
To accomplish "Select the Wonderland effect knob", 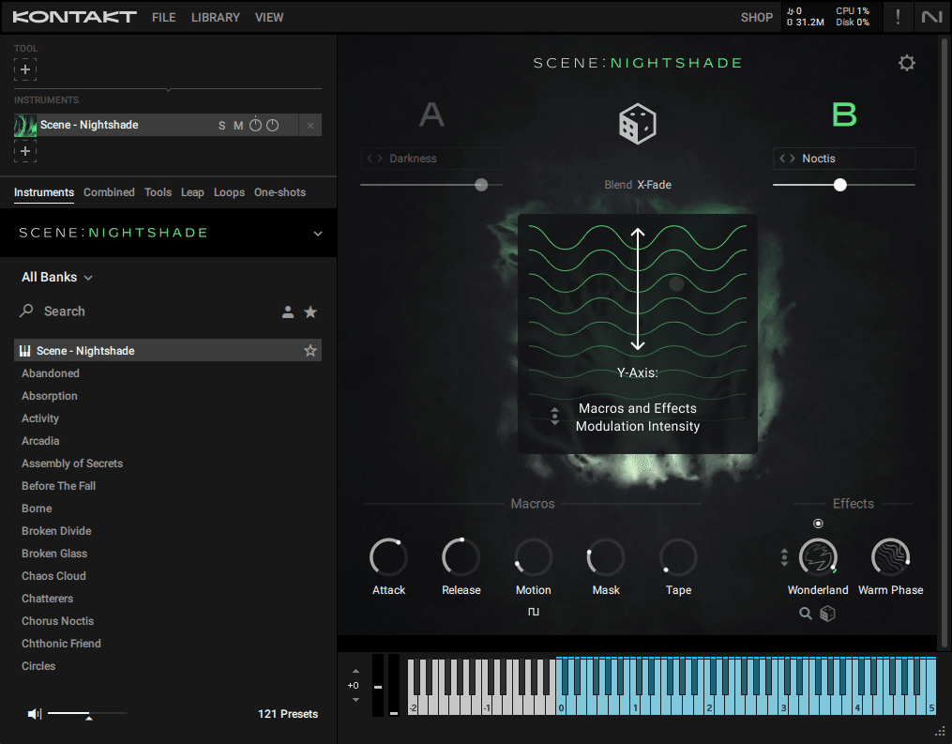I will pyautogui.click(x=817, y=556).
